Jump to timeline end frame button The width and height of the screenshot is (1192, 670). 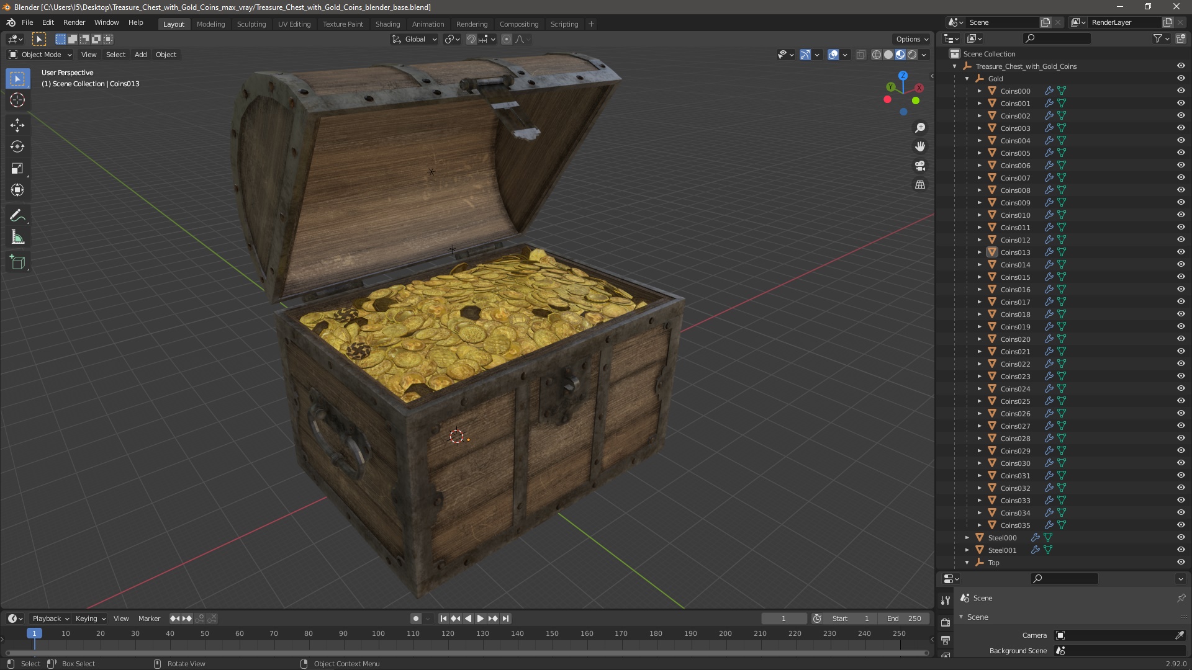[x=505, y=619]
